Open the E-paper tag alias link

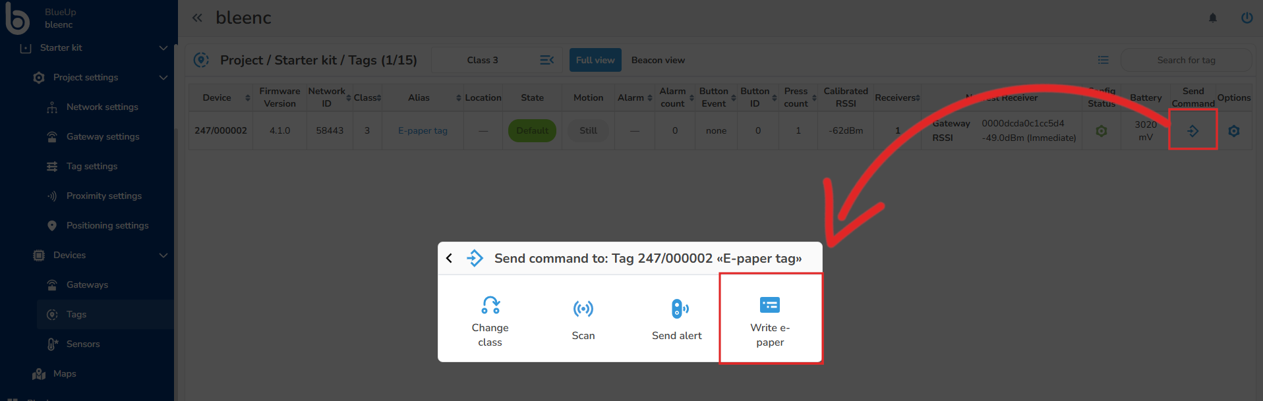point(423,131)
